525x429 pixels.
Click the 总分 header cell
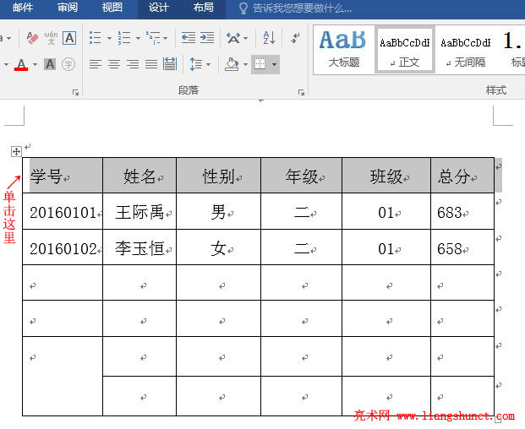(x=462, y=176)
